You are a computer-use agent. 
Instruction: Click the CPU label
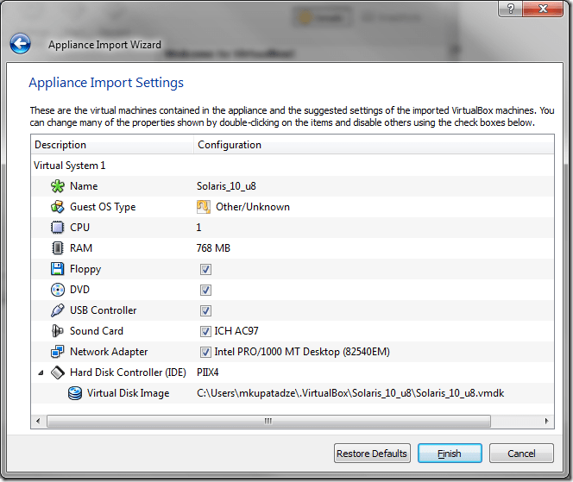(x=79, y=228)
